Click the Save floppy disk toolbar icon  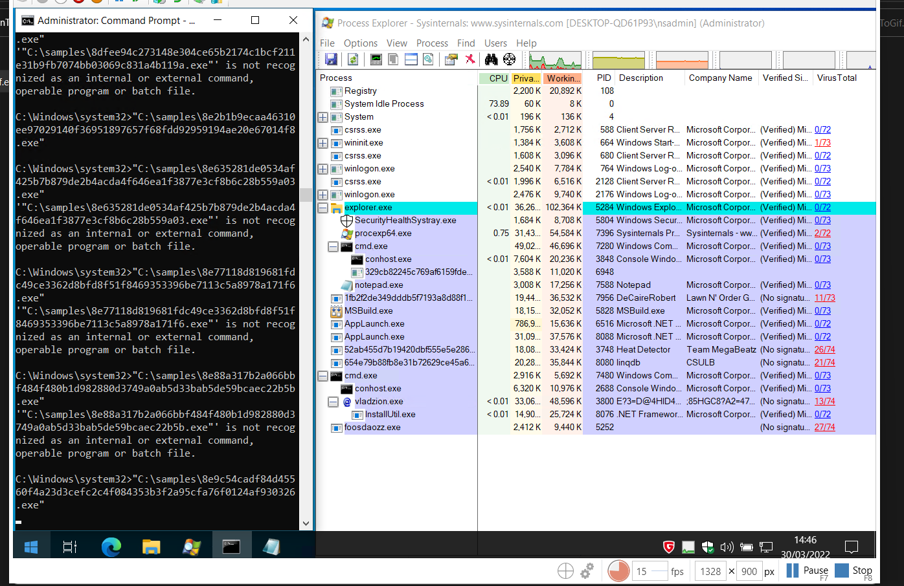[x=331, y=60]
